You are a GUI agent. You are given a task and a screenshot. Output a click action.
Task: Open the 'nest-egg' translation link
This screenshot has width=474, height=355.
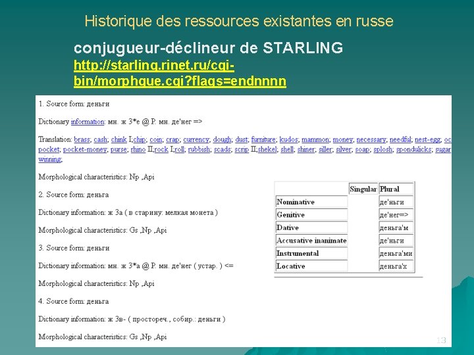click(x=427, y=139)
